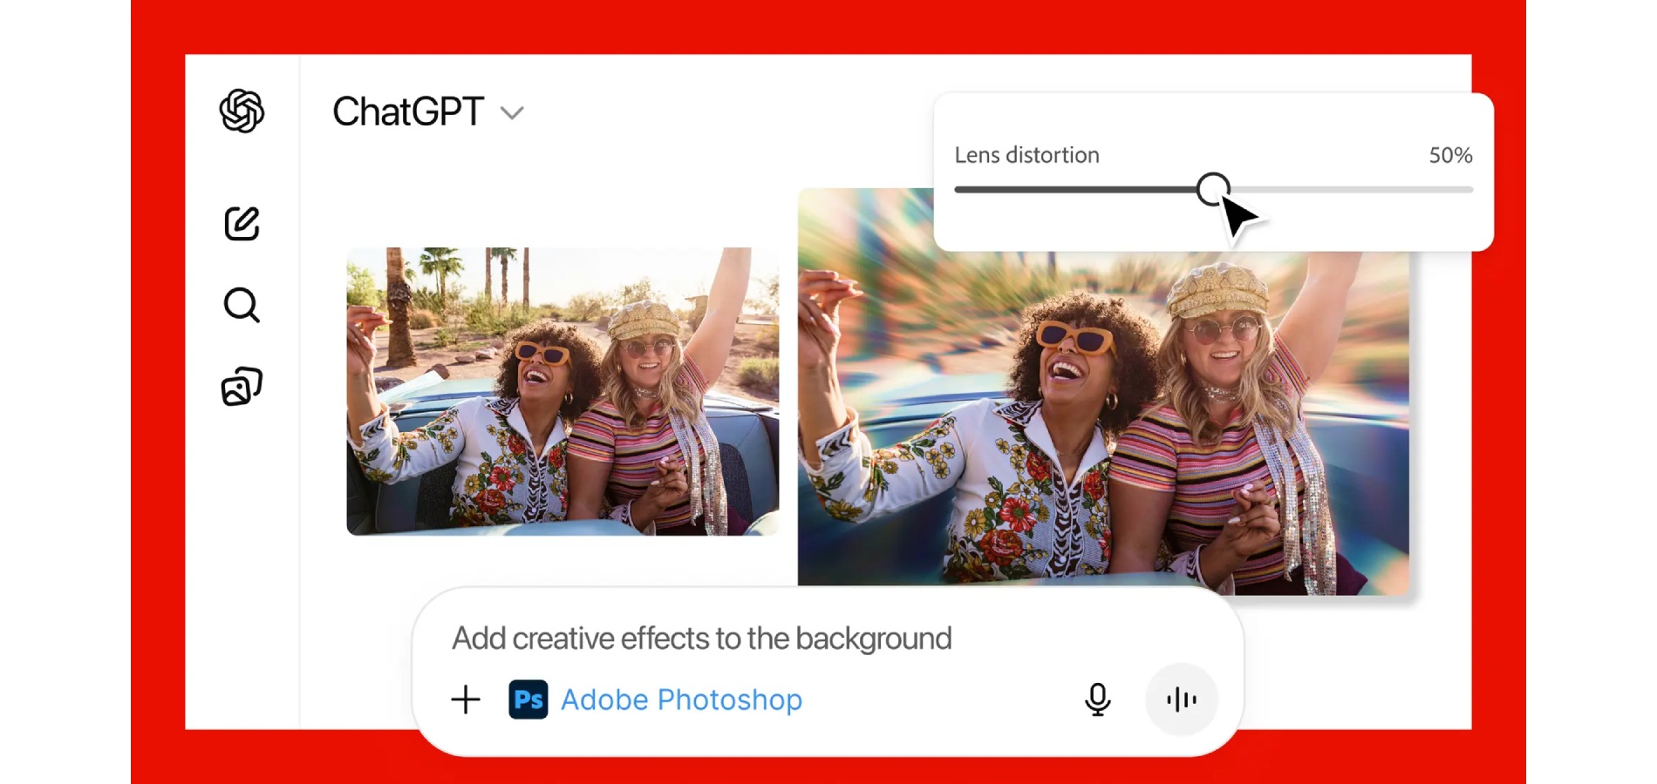The width and height of the screenshot is (1657, 784).
Task: Start a new chat with the compose icon
Action: coord(242,225)
